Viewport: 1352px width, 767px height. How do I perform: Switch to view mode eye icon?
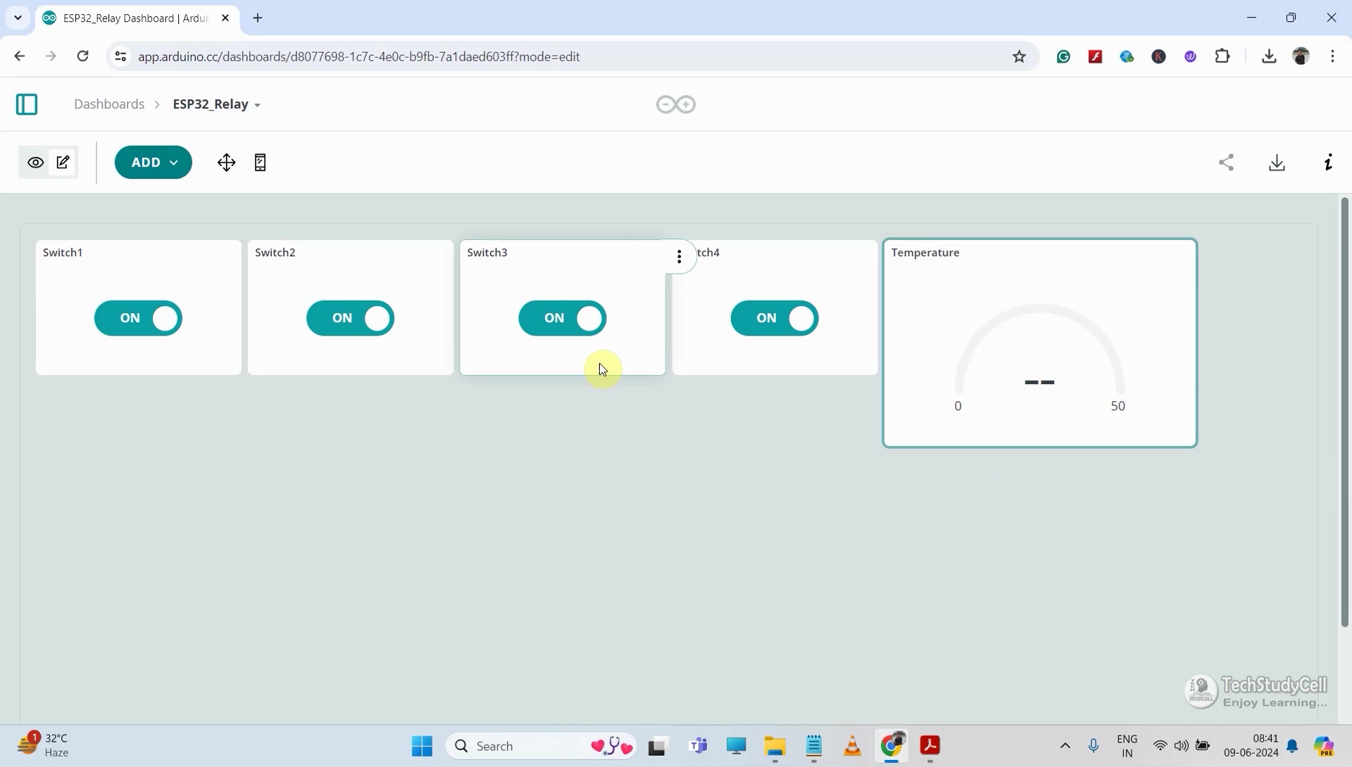pyautogui.click(x=35, y=163)
